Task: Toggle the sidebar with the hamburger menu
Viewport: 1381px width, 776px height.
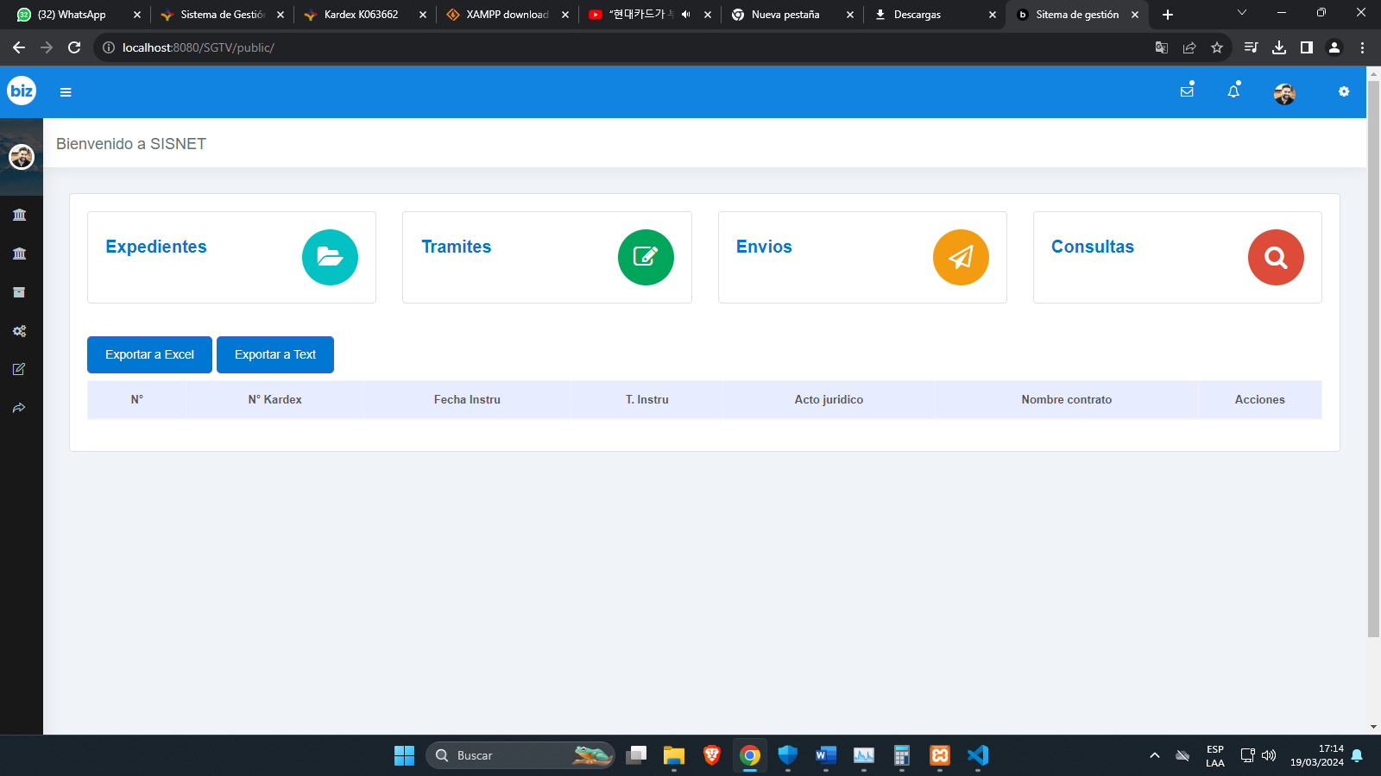Action: click(x=66, y=92)
